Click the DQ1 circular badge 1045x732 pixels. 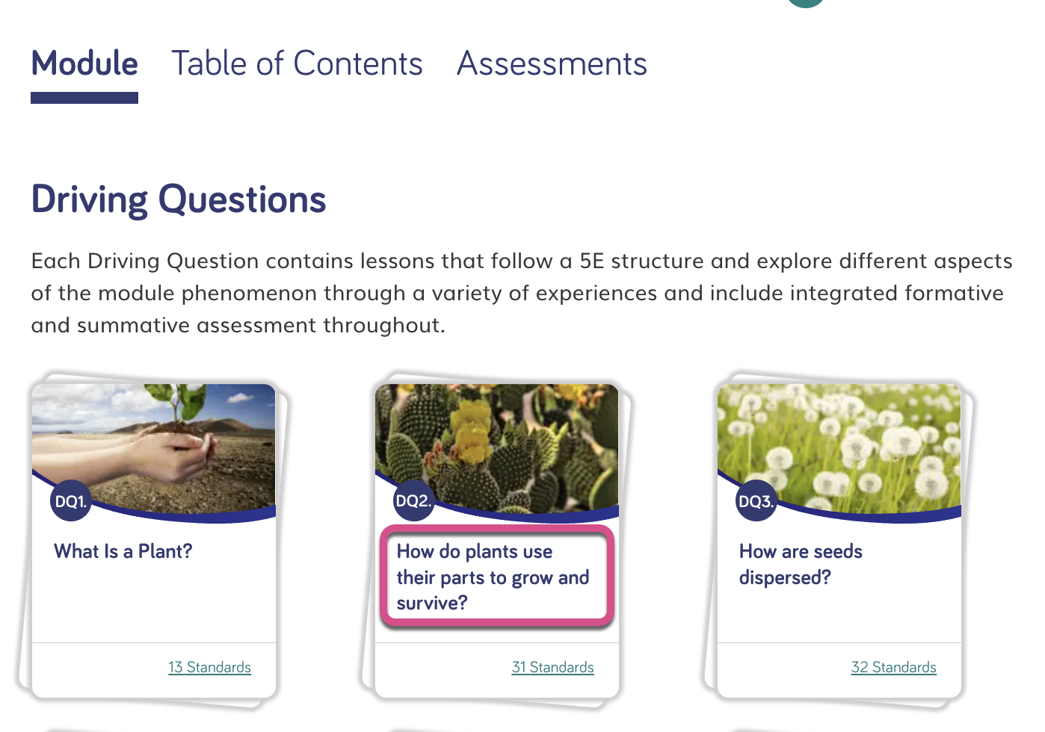[x=71, y=501]
